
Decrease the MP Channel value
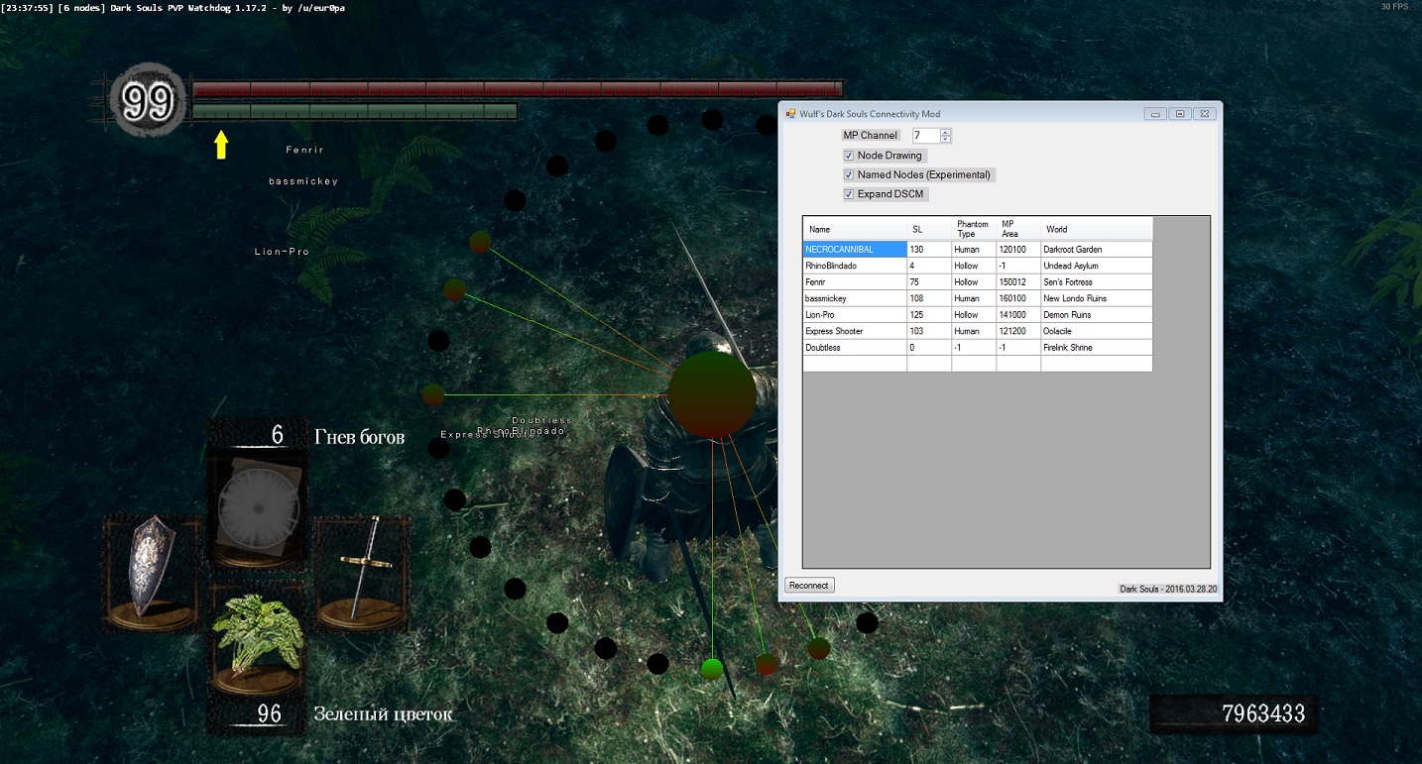pyautogui.click(x=945, y=139)
